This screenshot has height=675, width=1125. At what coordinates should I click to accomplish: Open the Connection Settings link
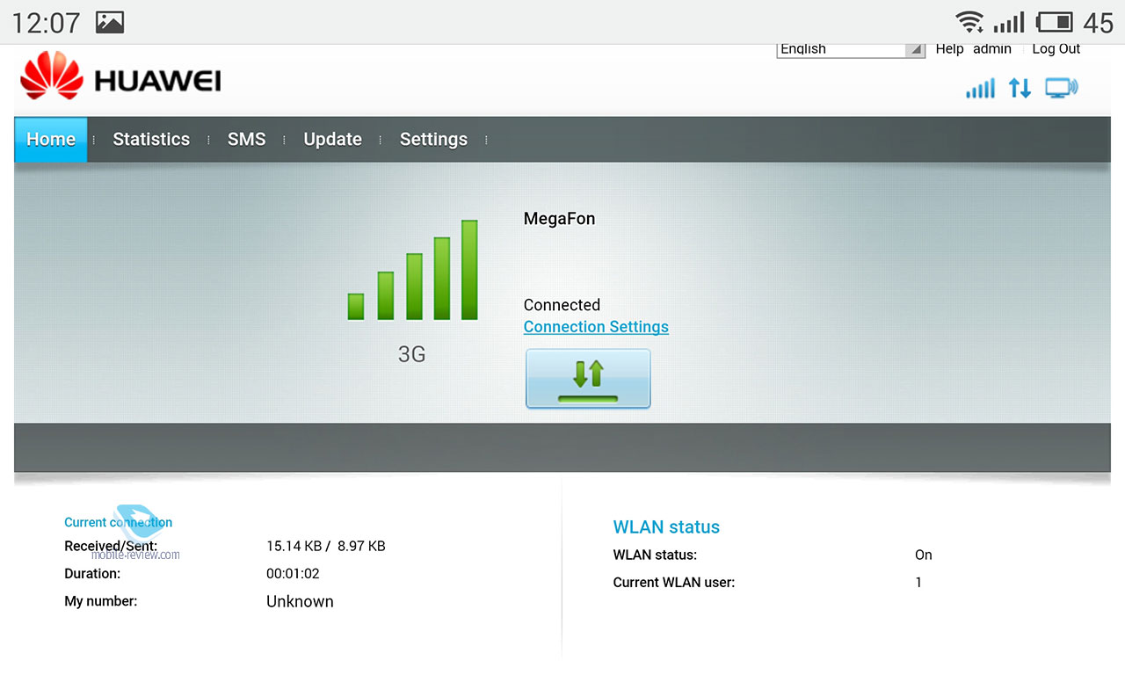pyautogui.click(x=596, y=327)
